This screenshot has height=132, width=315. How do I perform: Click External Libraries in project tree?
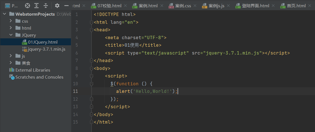click(33, 70)
